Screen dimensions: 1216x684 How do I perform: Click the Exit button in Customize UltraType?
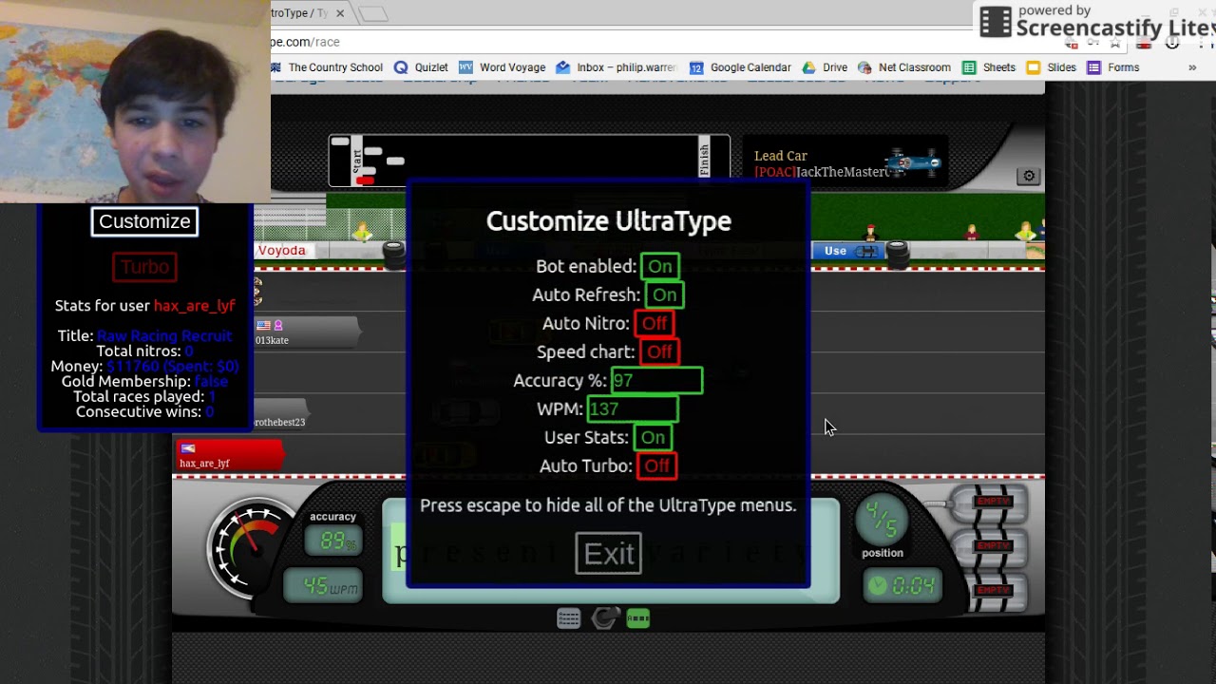[608, 553]
